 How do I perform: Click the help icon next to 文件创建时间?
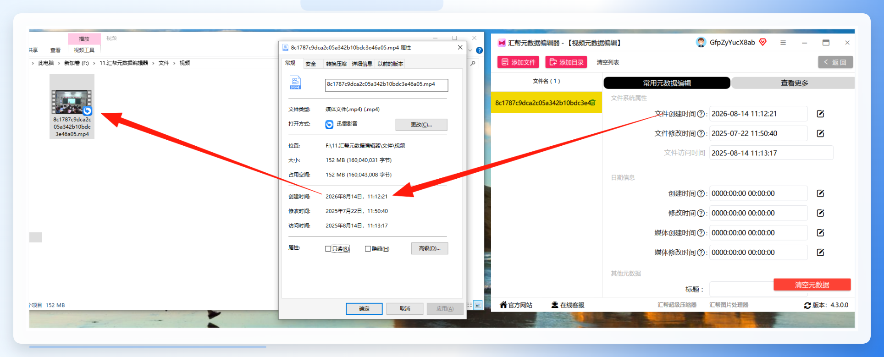coord(701,114)
